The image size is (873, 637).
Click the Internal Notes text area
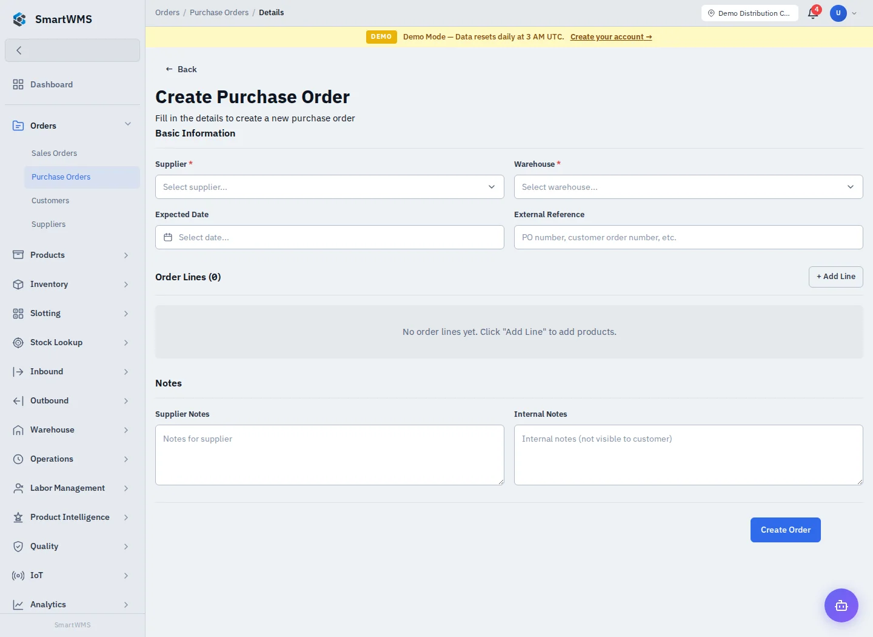[x=689, y=455]
